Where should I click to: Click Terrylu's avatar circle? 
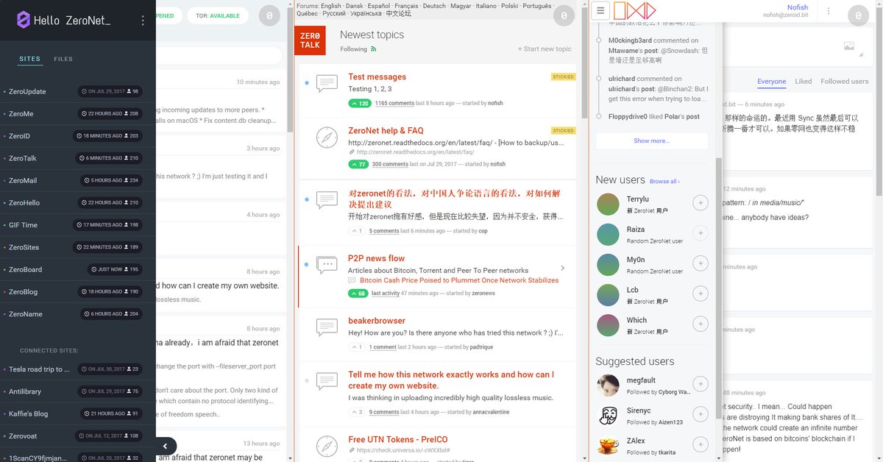608,204
